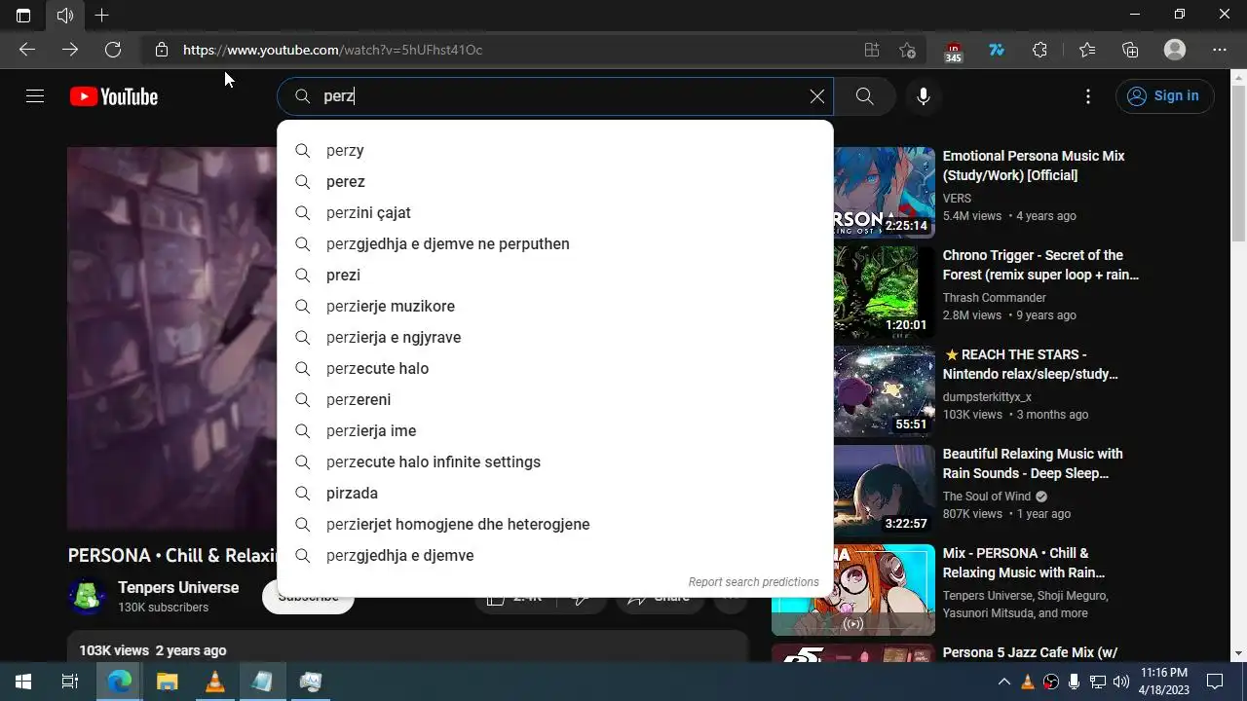Click inside the YouTube search field
Image resolution: width=1247 pixels, height=701 pixels.
pyautogui.click(x=555, y=96)
